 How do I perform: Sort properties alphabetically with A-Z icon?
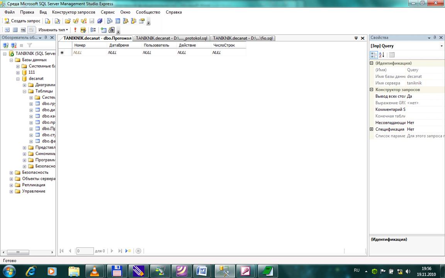(382, 55)
